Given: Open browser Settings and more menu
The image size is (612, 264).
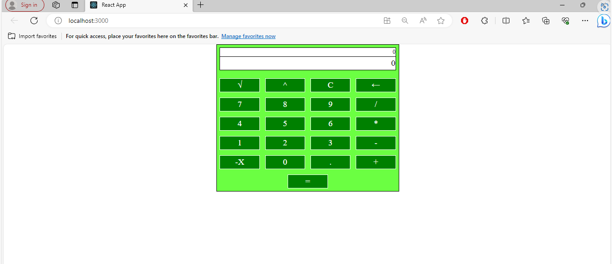Looking at the screenshot, I should point(585,21).
